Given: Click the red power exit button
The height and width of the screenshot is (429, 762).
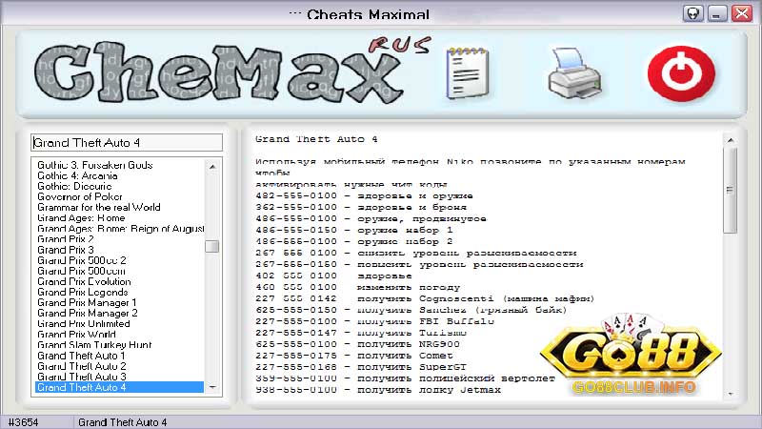Looking at the screenshot, I should [681, 73].
